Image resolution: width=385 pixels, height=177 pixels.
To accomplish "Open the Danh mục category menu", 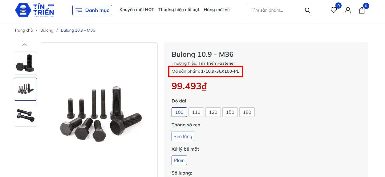I will (x=92, y=10).
